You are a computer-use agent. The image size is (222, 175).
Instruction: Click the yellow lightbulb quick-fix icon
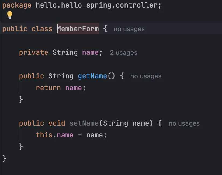click(10, 15)
